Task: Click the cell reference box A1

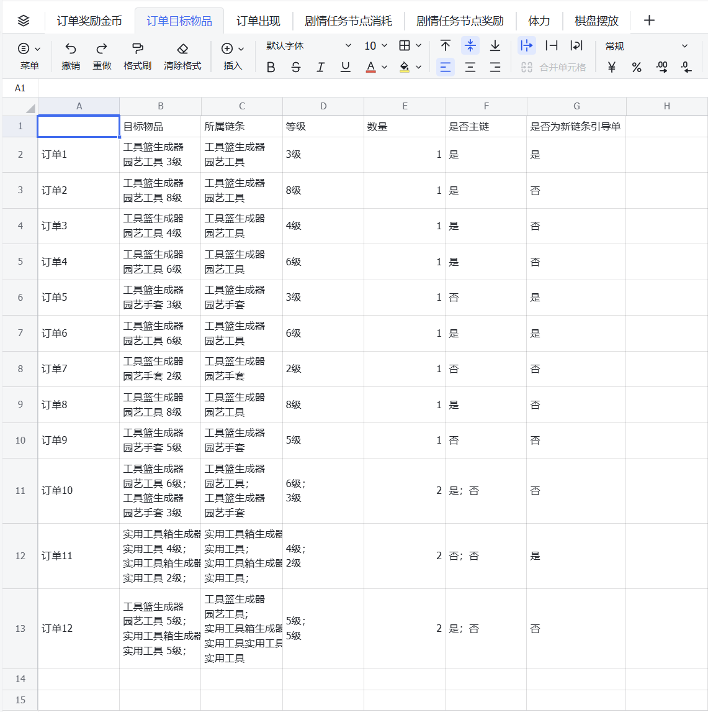Action: 20,88
